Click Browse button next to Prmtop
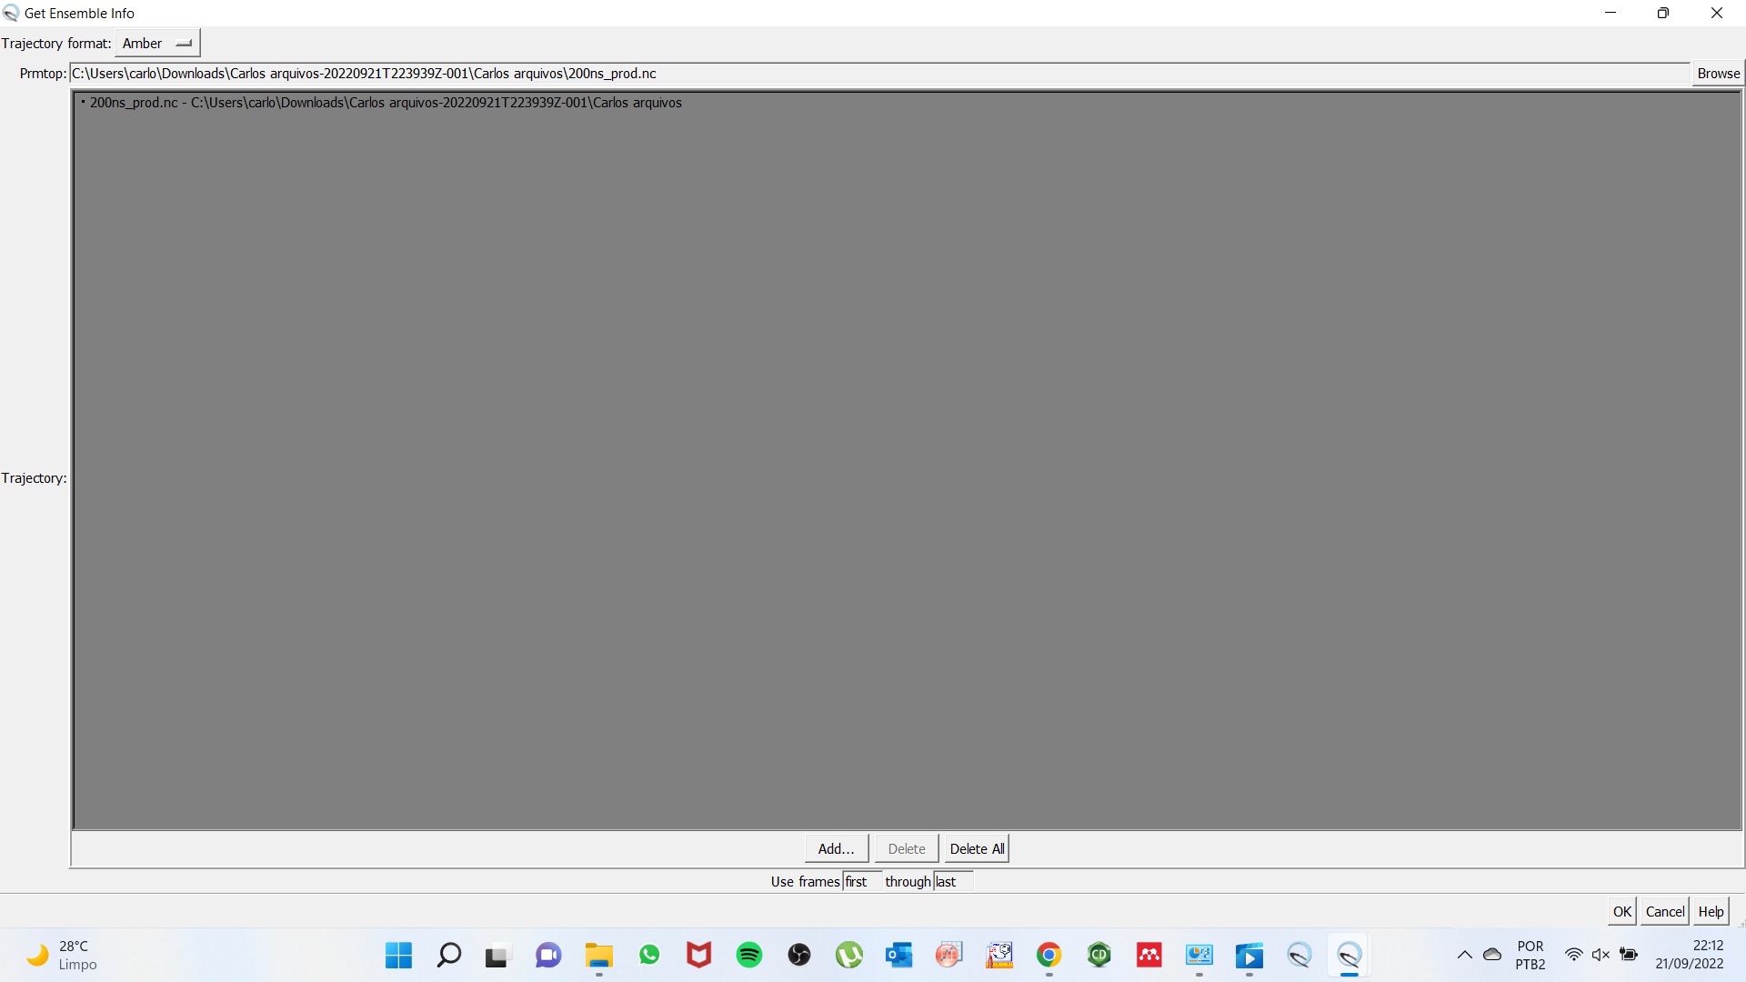This screenshot has height=982, width=1746. (x=1718, y=74)
